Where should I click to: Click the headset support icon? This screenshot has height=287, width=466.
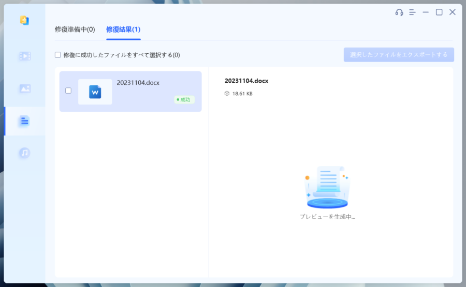[x=399, y=12]
